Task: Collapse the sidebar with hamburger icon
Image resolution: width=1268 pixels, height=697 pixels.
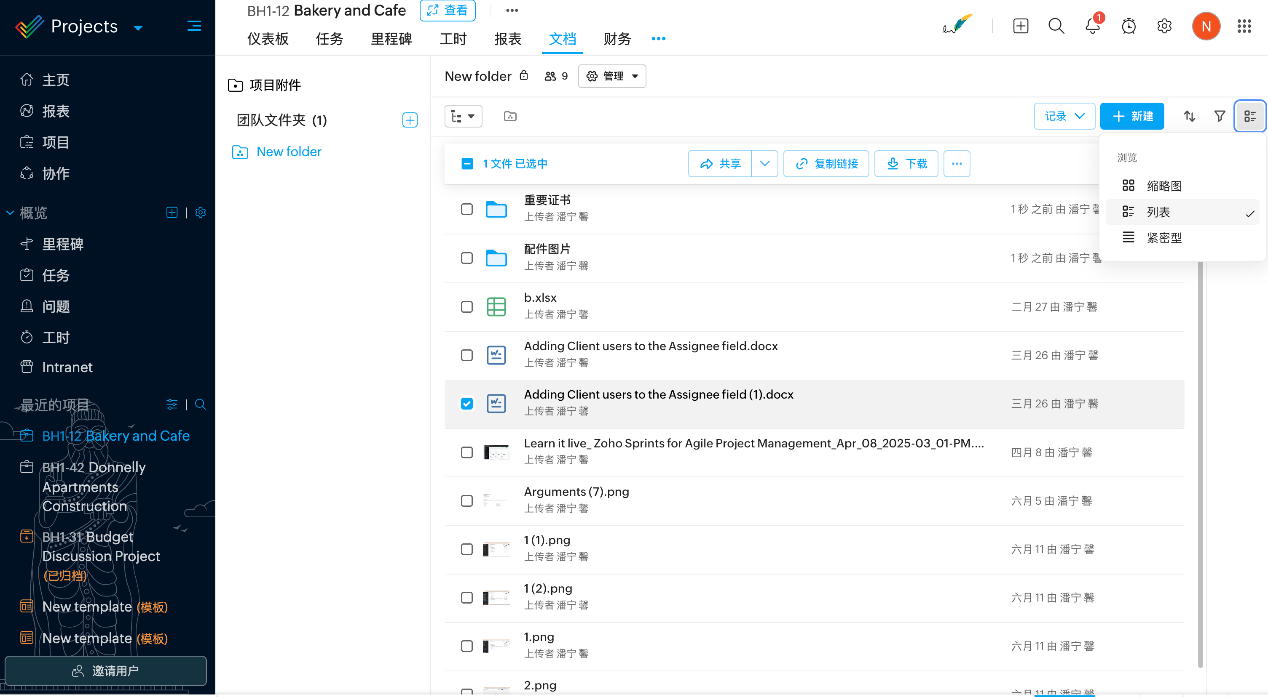Action: click(194, 26)
